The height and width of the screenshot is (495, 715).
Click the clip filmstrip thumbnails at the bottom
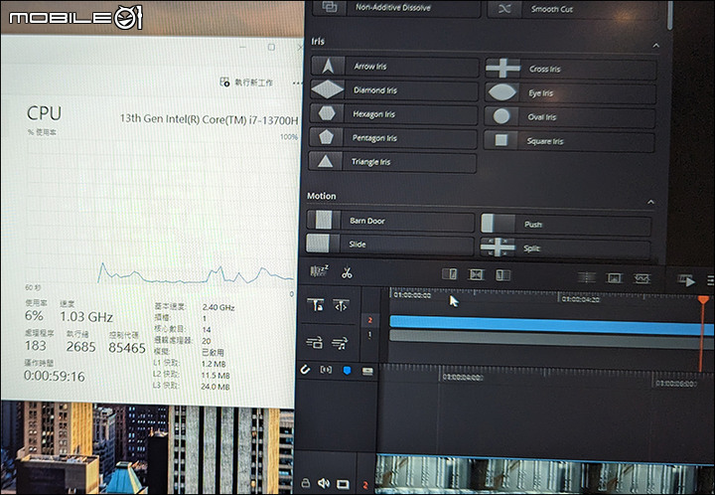tap(545, 475)
